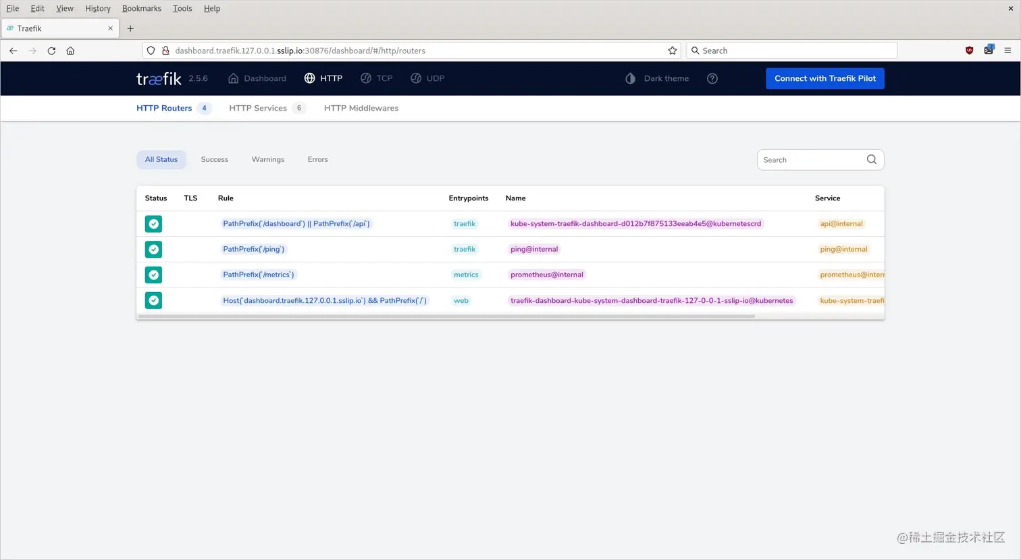The height and width of the screenshot is (560, 1021).
Task: Click the TLS column header
Action: [190, 198]
